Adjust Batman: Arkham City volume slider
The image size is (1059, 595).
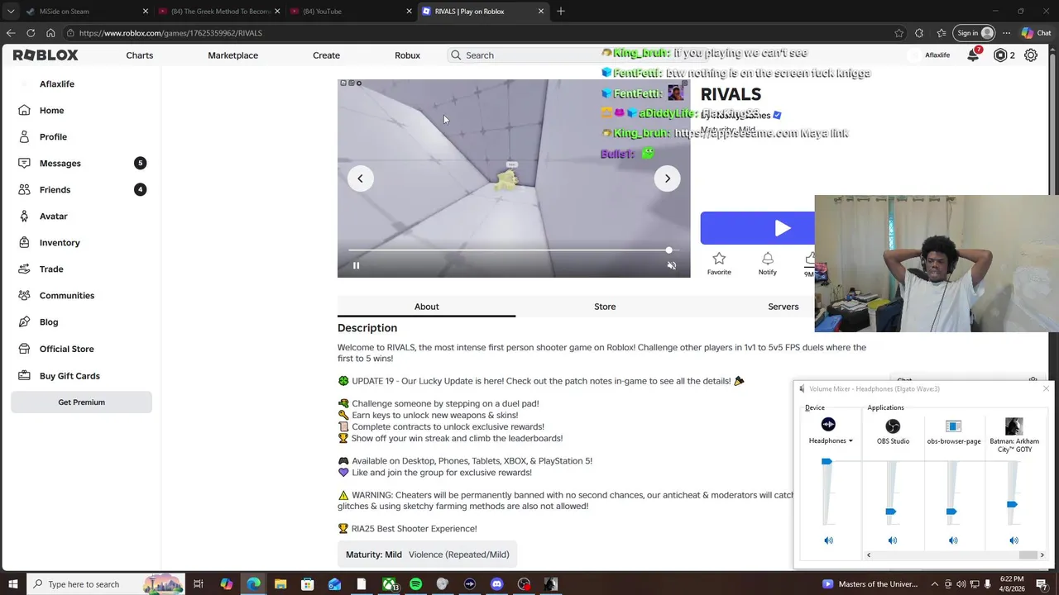tap(1012, 504)
